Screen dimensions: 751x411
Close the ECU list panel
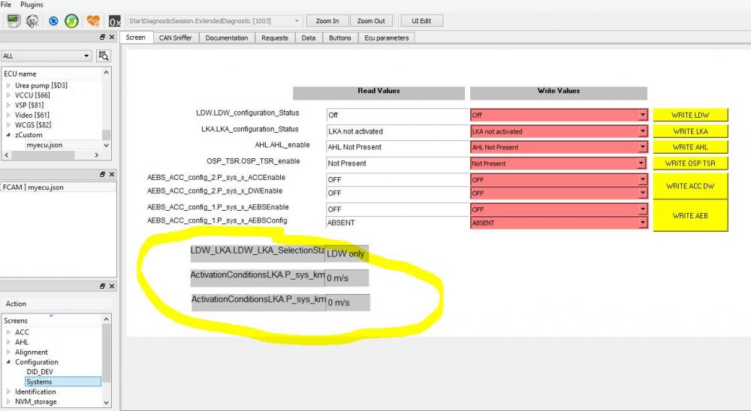[x=112, y=37]
